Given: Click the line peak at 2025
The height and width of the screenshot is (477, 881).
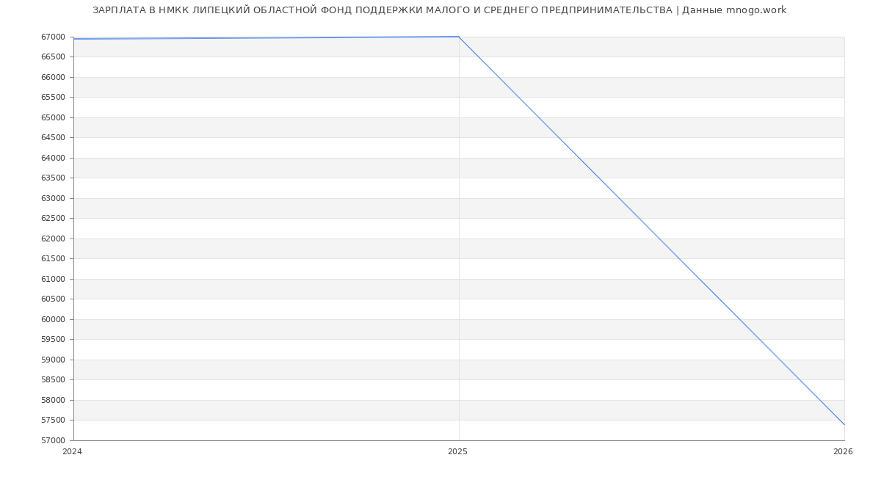Looking at the screenshot, I should click(459, 37).
